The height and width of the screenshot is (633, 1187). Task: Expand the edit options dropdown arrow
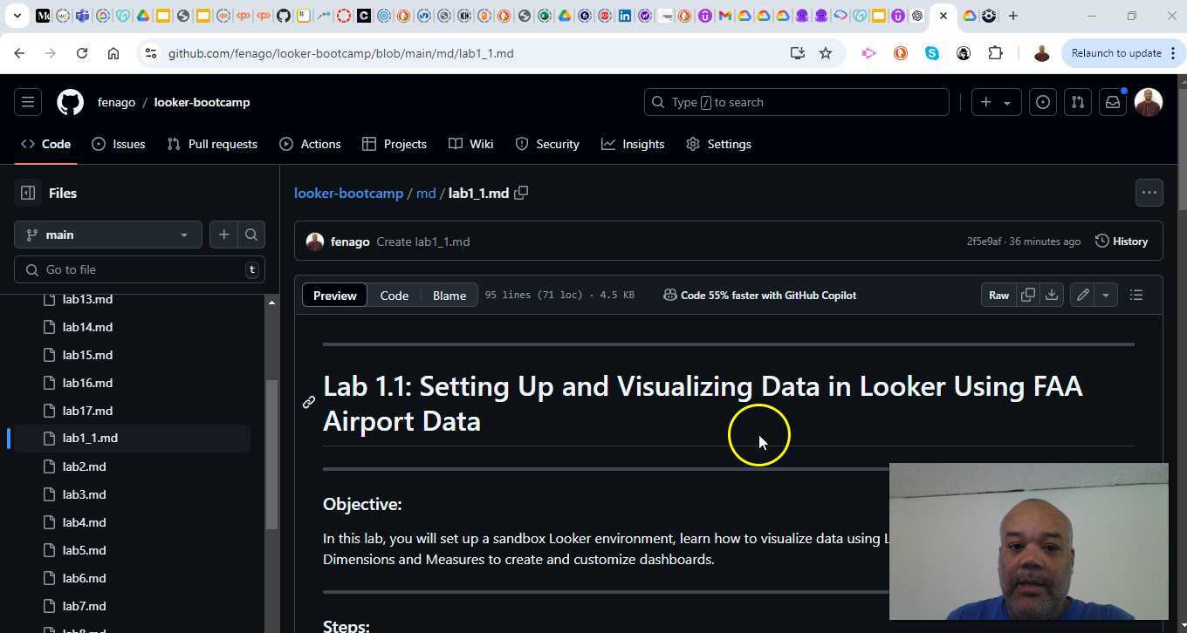click(1105, 295)
